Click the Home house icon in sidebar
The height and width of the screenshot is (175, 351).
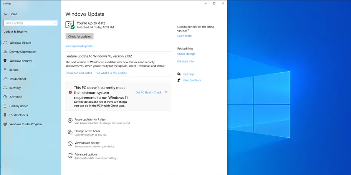click(5, 14)
